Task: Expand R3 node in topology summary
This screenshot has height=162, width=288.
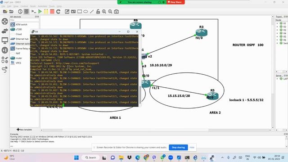Action: click(x=277, y=30)
